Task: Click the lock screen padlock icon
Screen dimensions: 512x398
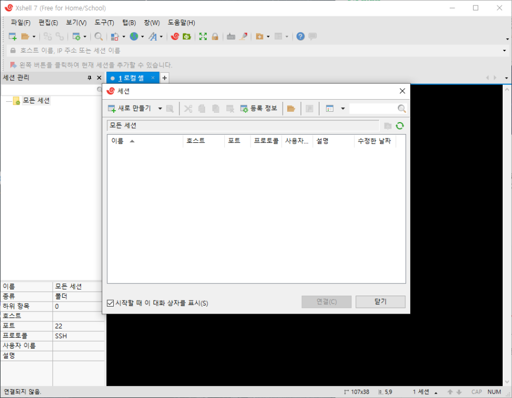Action: point(215,36)
